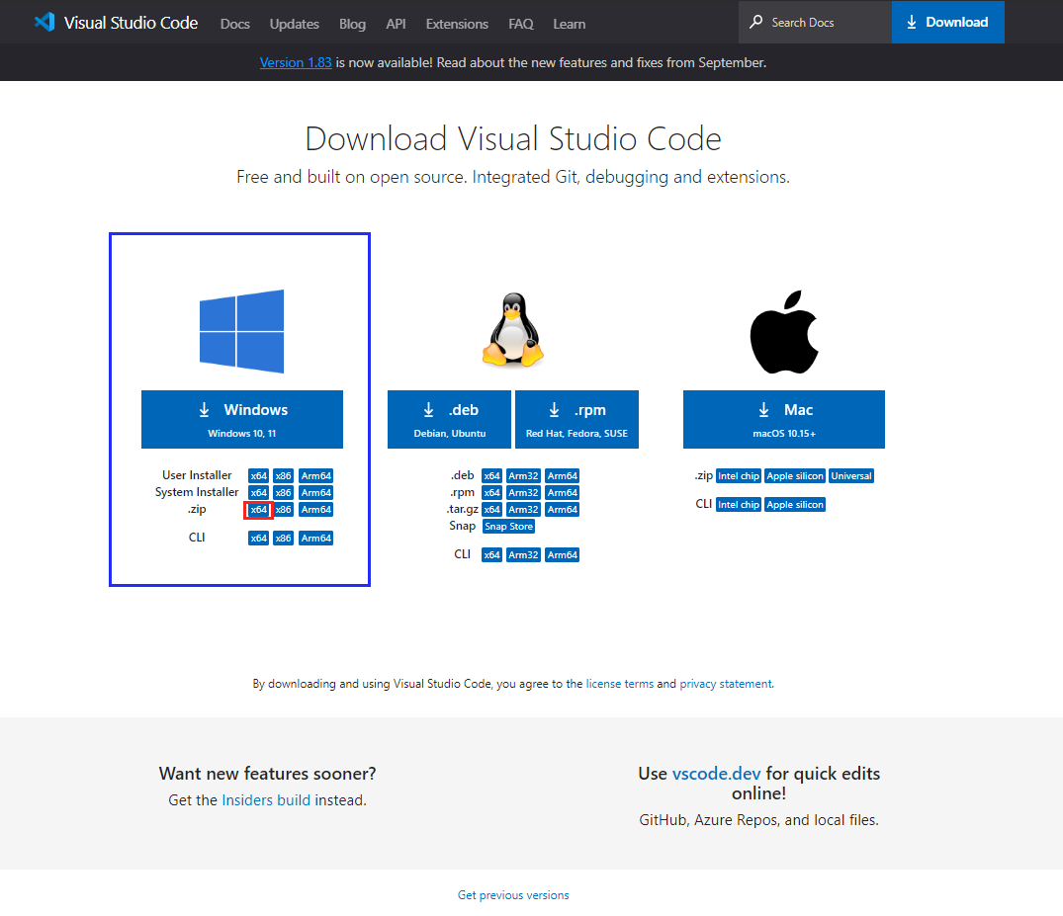Select Windows System Installer Arm64
This screenshot has width=1063, height=916.
point(315,492)
